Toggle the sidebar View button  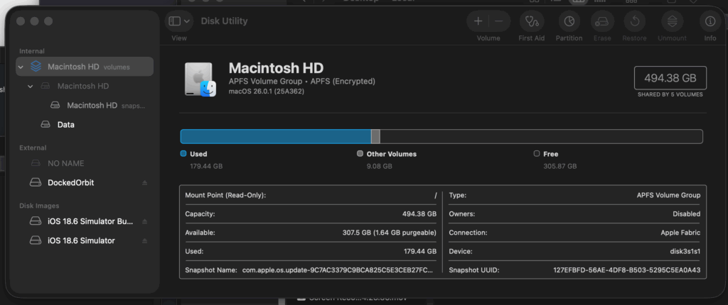point(174,21)
